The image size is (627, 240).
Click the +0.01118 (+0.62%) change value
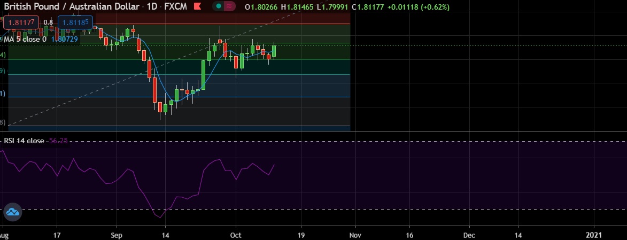coord(418,7)
